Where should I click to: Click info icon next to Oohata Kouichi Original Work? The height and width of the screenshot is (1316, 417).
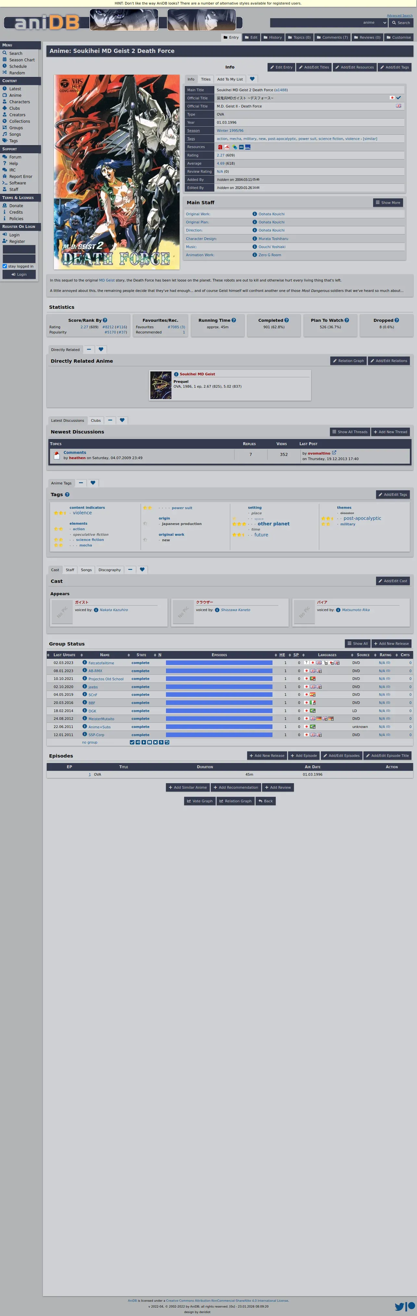point(255,214)
